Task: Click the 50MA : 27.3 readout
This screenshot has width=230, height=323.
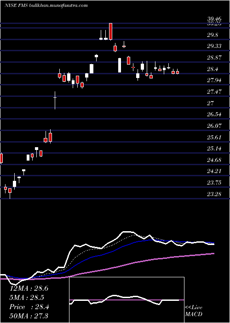Action: point(29,316)
